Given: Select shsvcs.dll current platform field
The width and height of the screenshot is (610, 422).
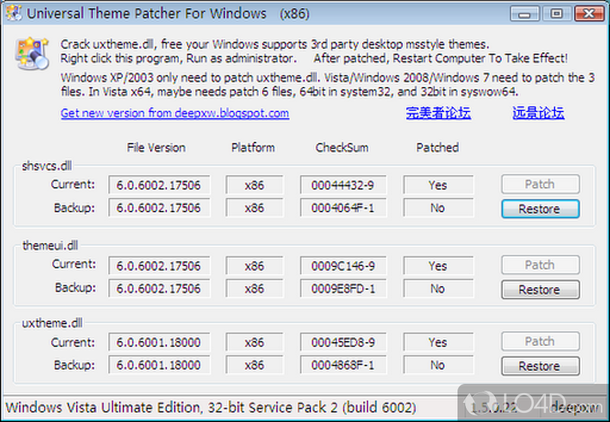Looking at the screenshot, I should [255, 185].
